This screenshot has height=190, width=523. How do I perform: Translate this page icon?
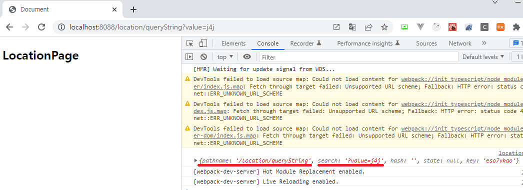[x=352, y=27]
